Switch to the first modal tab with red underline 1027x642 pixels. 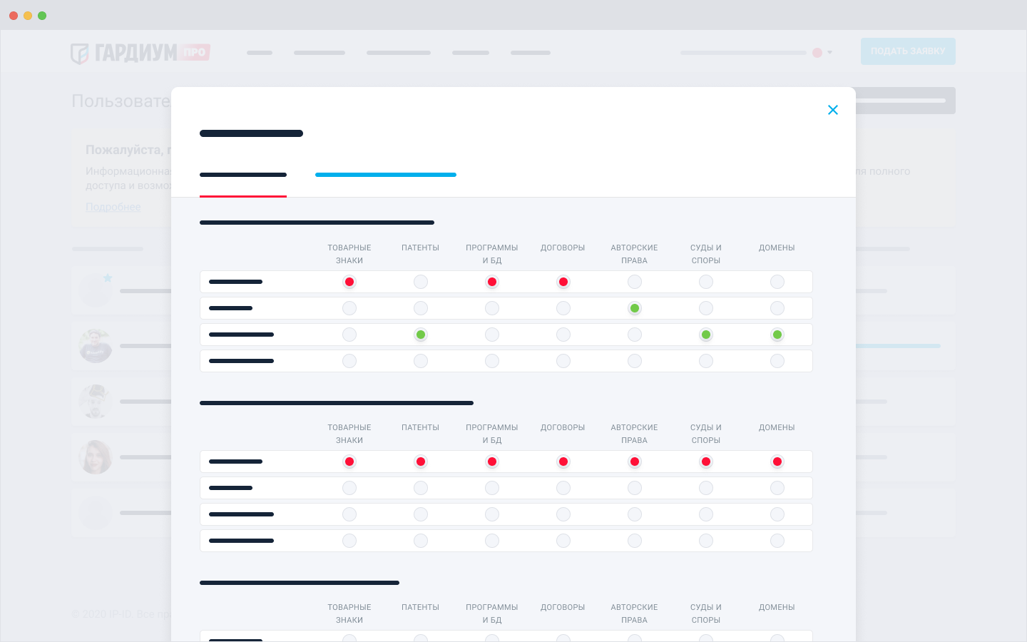243,175
